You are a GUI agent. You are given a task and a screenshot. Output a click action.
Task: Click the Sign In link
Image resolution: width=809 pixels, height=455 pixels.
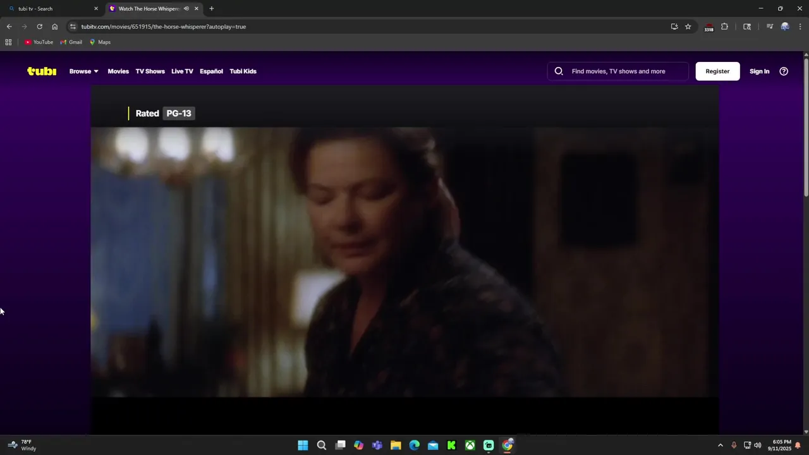click(x=759, y=71)
